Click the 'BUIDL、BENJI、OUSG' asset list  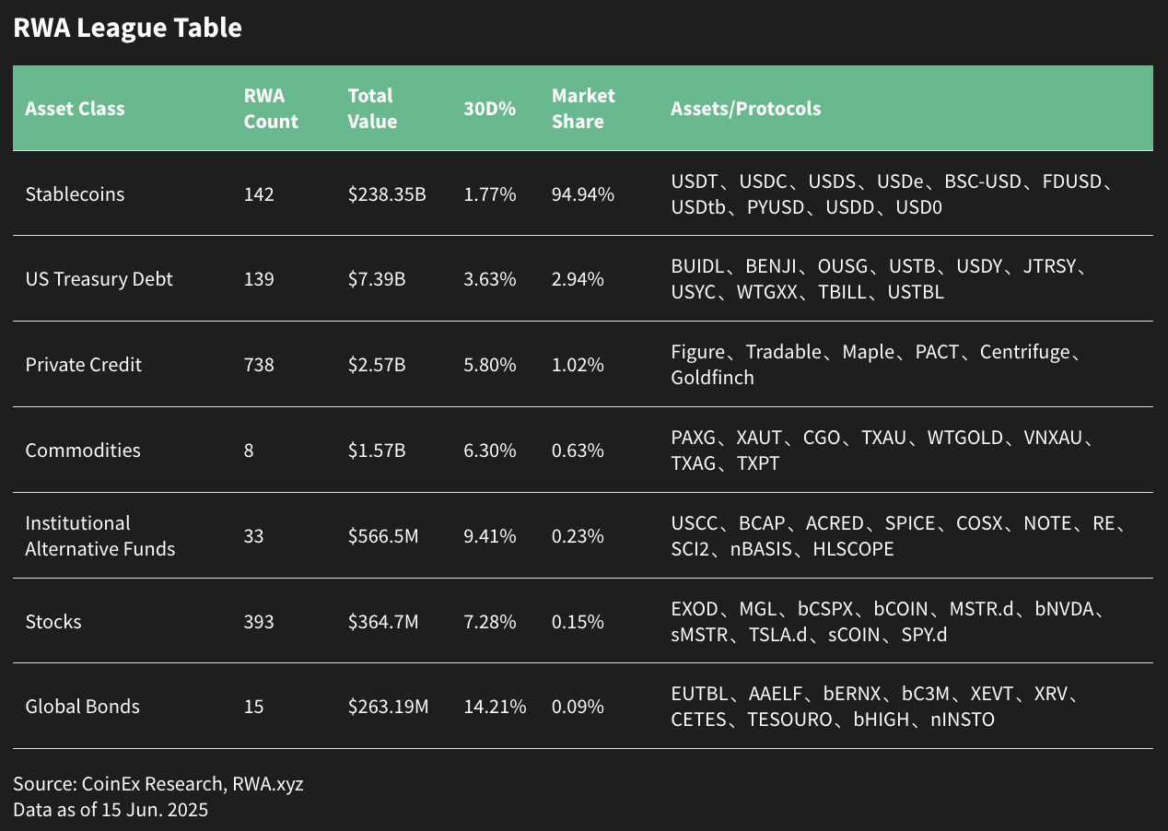tap(879, 279)
